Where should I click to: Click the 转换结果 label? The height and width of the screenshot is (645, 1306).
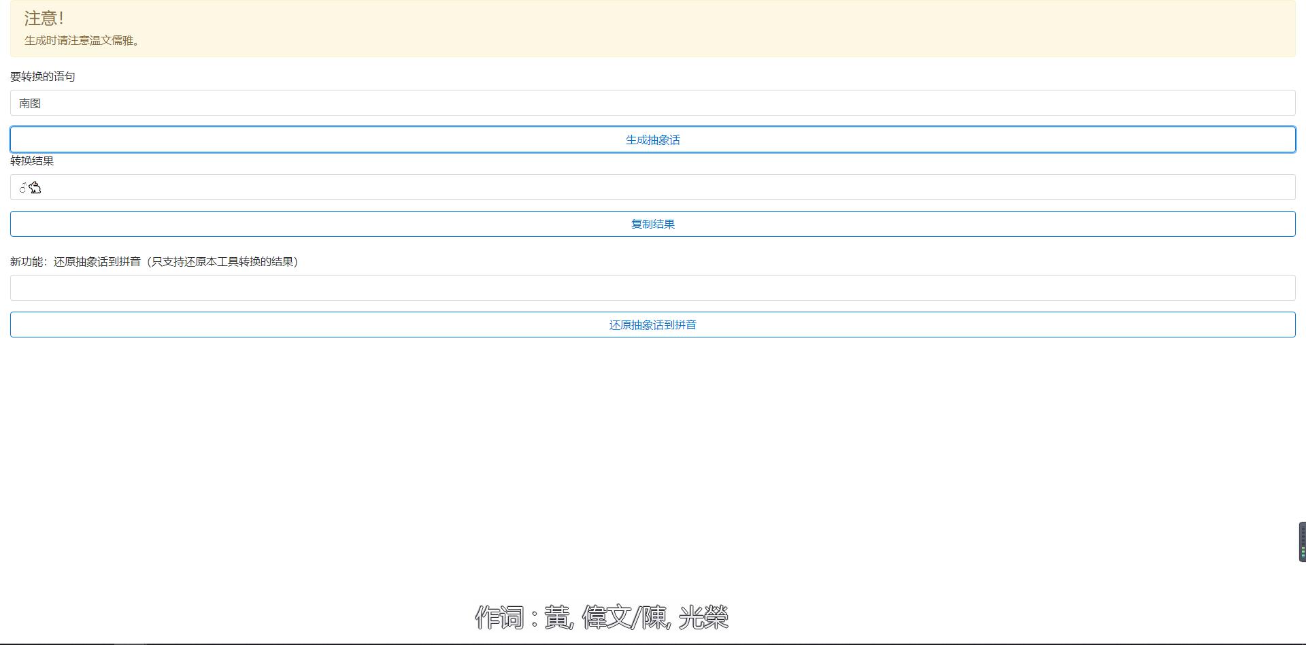pyautogui.click(x=32, y=161)
